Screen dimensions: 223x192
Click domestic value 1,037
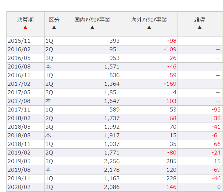click(112, 144)
